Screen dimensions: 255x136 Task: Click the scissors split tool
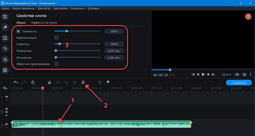tap(49, 82)
